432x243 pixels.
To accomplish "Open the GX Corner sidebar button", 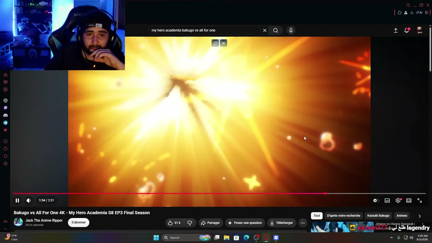I will tap(5, 222).
